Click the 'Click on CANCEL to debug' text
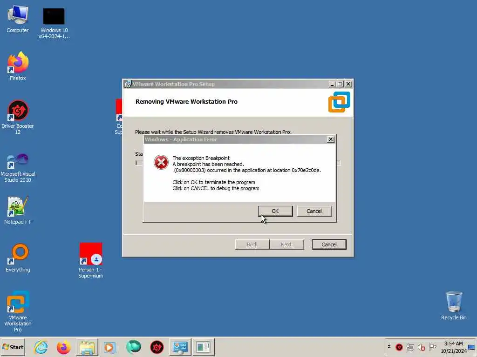The image size is (477, 357). (216, 188)
